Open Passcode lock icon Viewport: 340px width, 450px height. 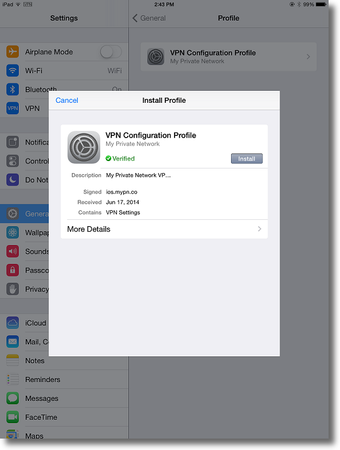point(13,270)
